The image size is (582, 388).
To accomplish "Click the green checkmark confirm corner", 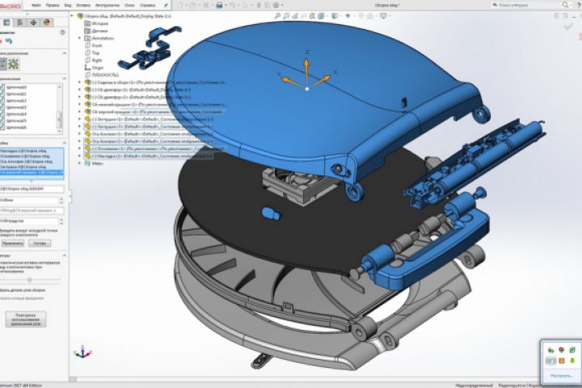I will pos(568,27).
